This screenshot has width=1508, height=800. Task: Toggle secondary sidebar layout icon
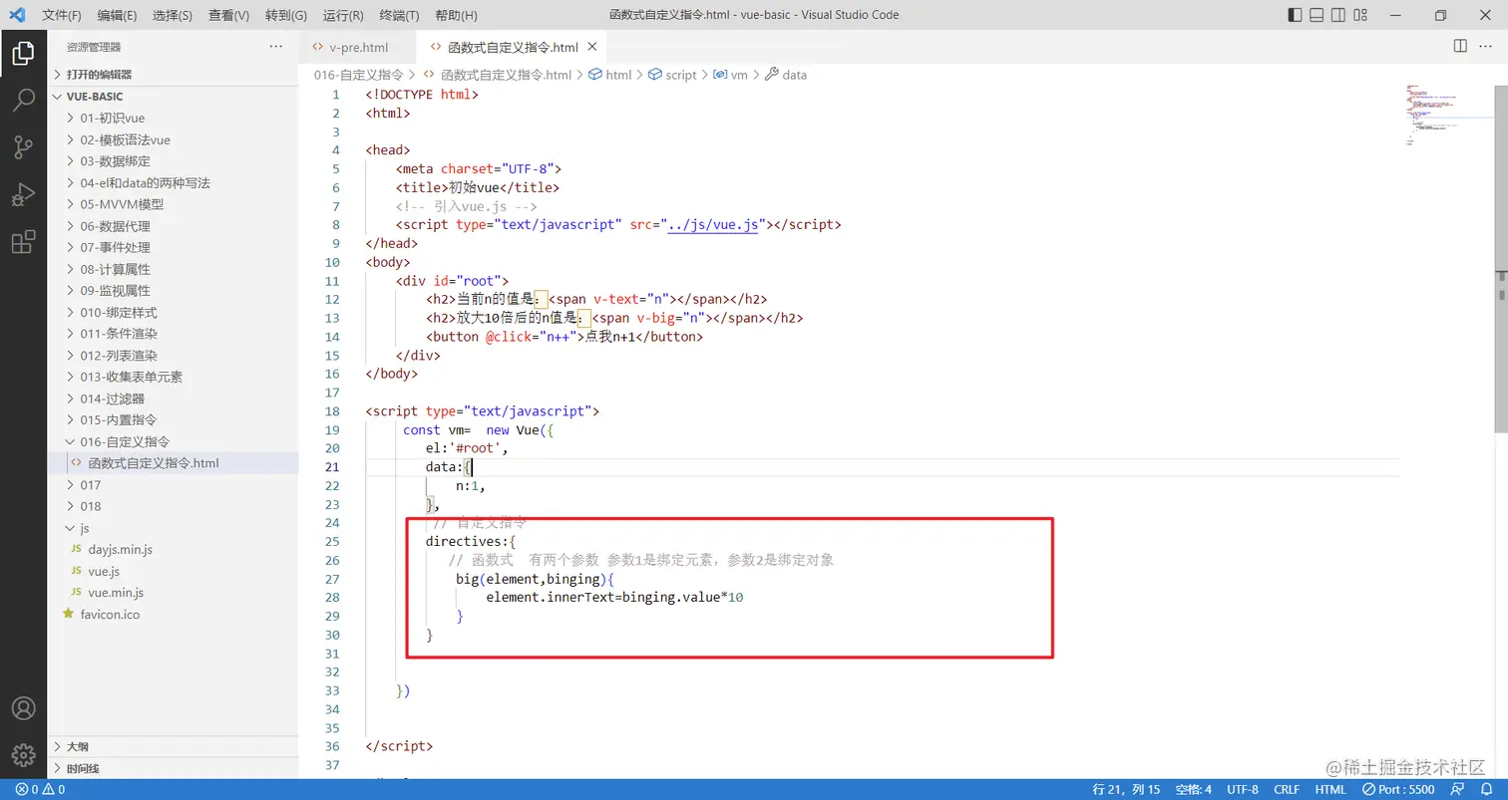point(1338,15)
